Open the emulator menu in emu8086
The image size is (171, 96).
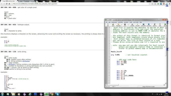[x=126, y=22]
